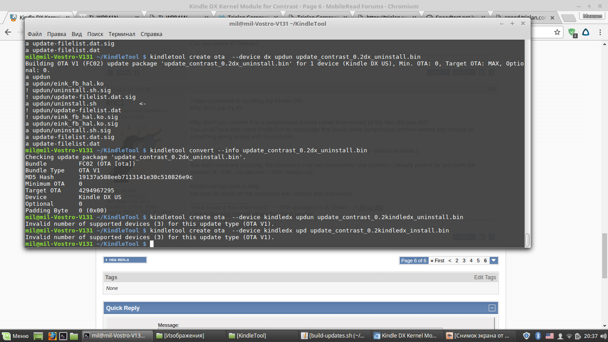The height and width of the screenshot is (342, 608).
Task: Launch terminal from the panel launcher
Action: [64, 336]
